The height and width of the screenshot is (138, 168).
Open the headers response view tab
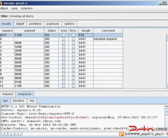click(x=18, y=101)
